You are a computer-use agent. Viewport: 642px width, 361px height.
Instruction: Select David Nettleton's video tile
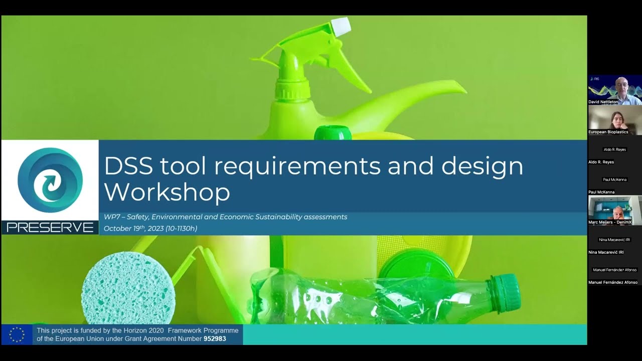click(x=615, y=90)
